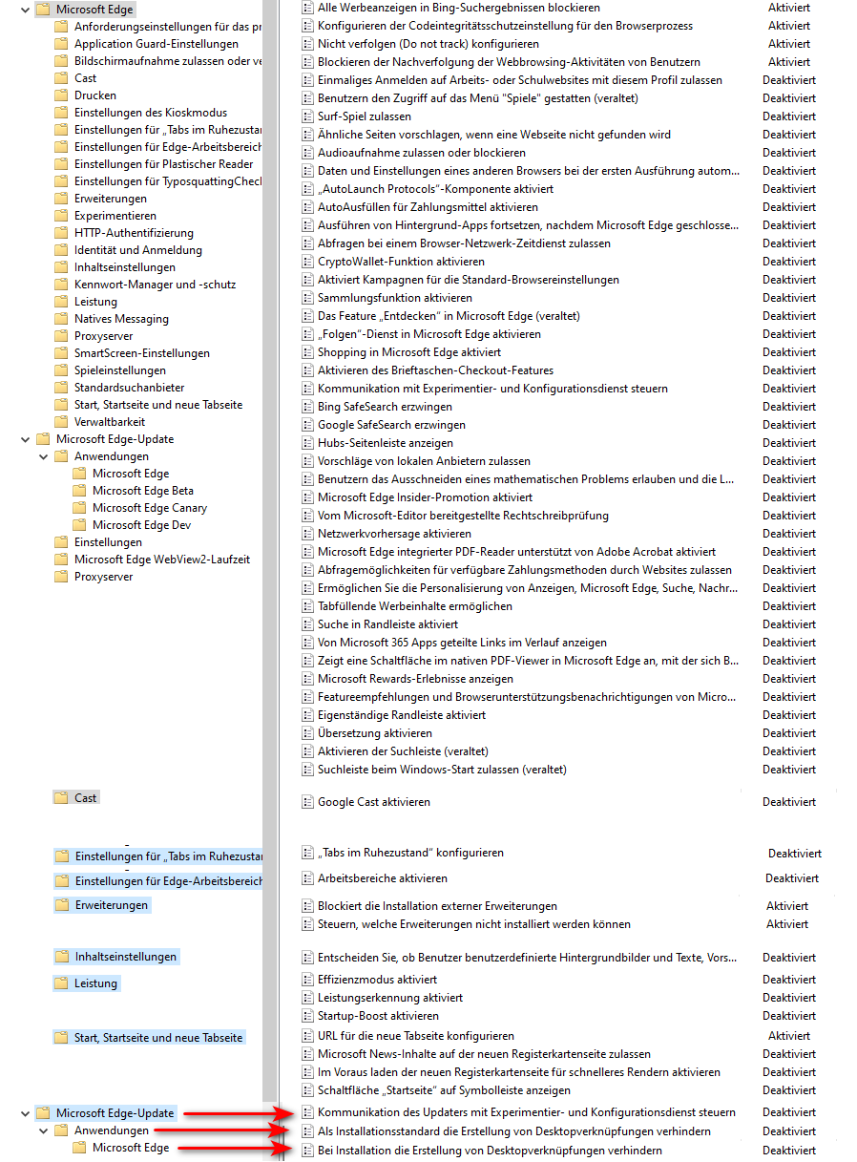Click the folder icon beside Natives Messaging

[61, 319]
